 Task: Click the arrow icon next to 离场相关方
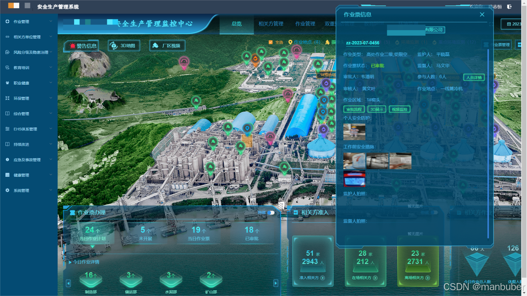pos(428,278)
